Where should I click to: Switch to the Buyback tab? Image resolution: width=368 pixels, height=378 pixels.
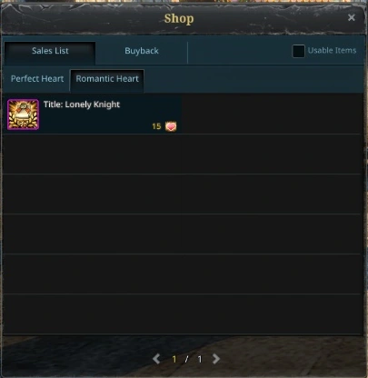pos(142,51)
